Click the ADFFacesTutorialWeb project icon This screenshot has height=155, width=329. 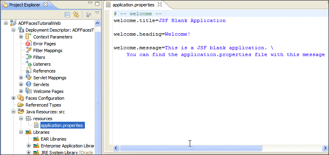[x=13, y=23]
